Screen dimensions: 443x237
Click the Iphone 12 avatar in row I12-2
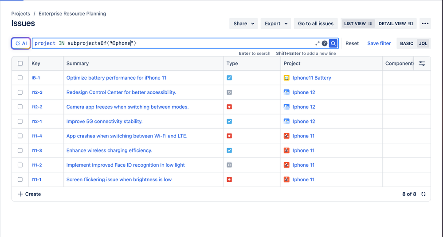pos(286,107)
